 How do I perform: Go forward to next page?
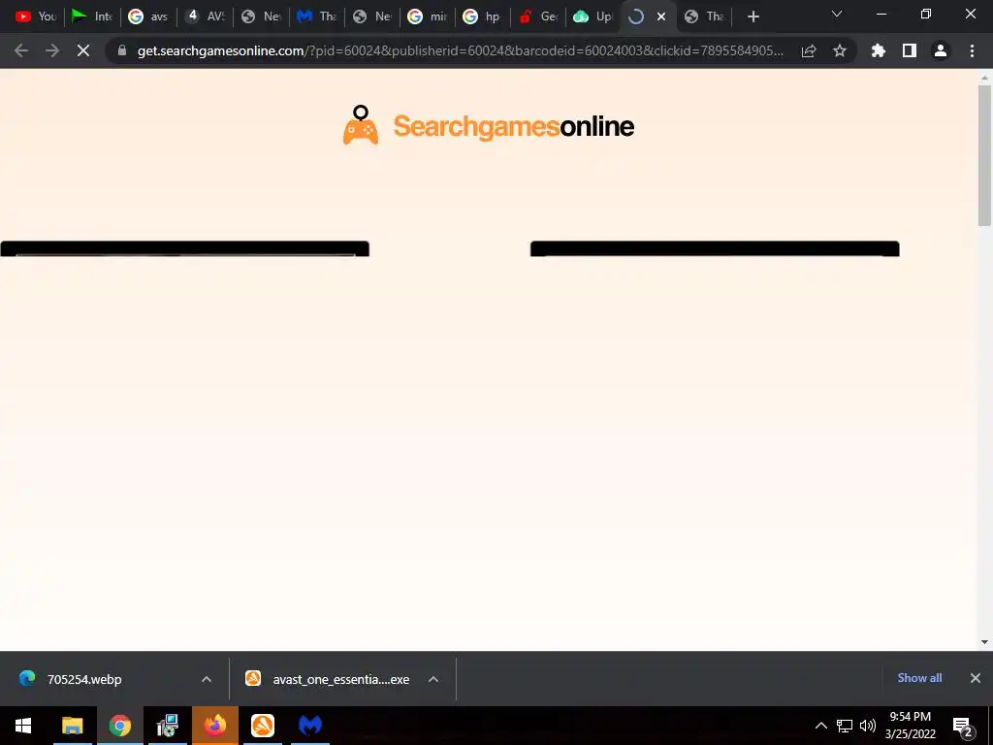(52, 50)
